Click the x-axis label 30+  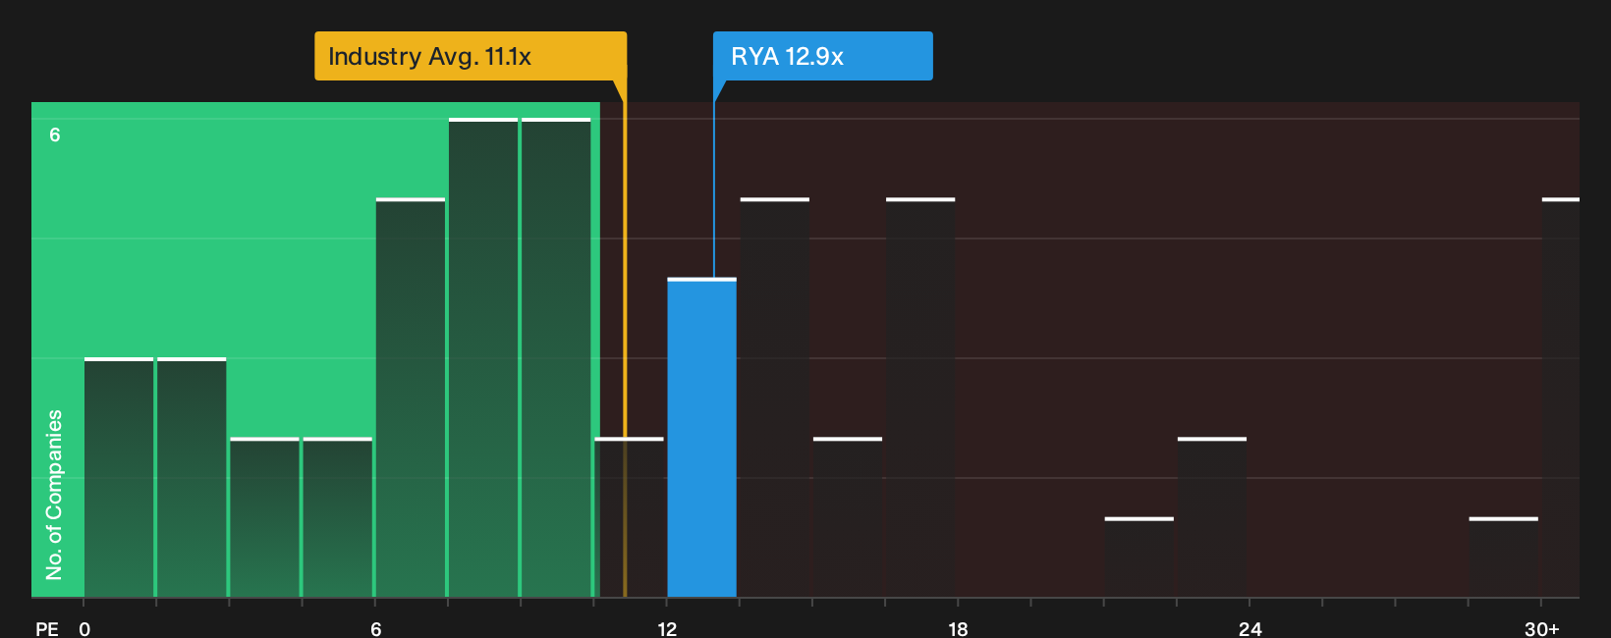tap(1542, 629)
